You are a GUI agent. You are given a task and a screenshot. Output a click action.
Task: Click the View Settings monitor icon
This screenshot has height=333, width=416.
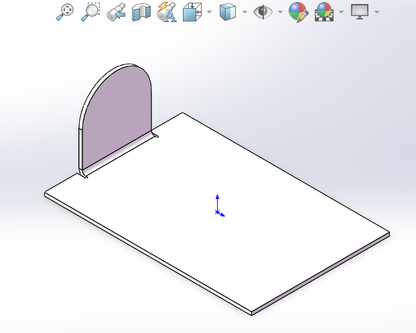[360, 12]
